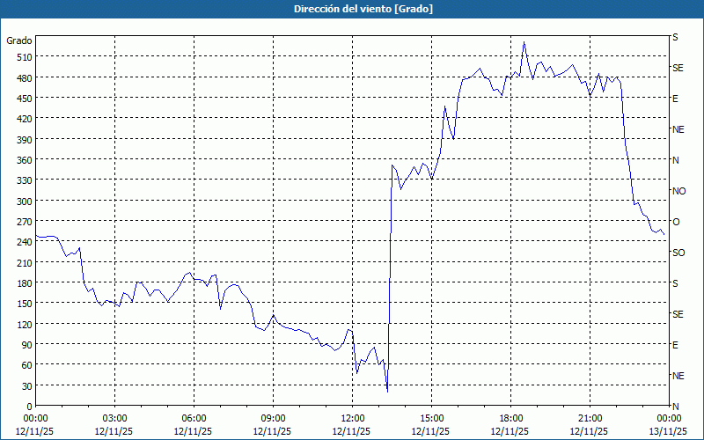Click the 00:00 time label above 12/11/25
The height and width of the screenshot is (440, 704).
(35, 419)
